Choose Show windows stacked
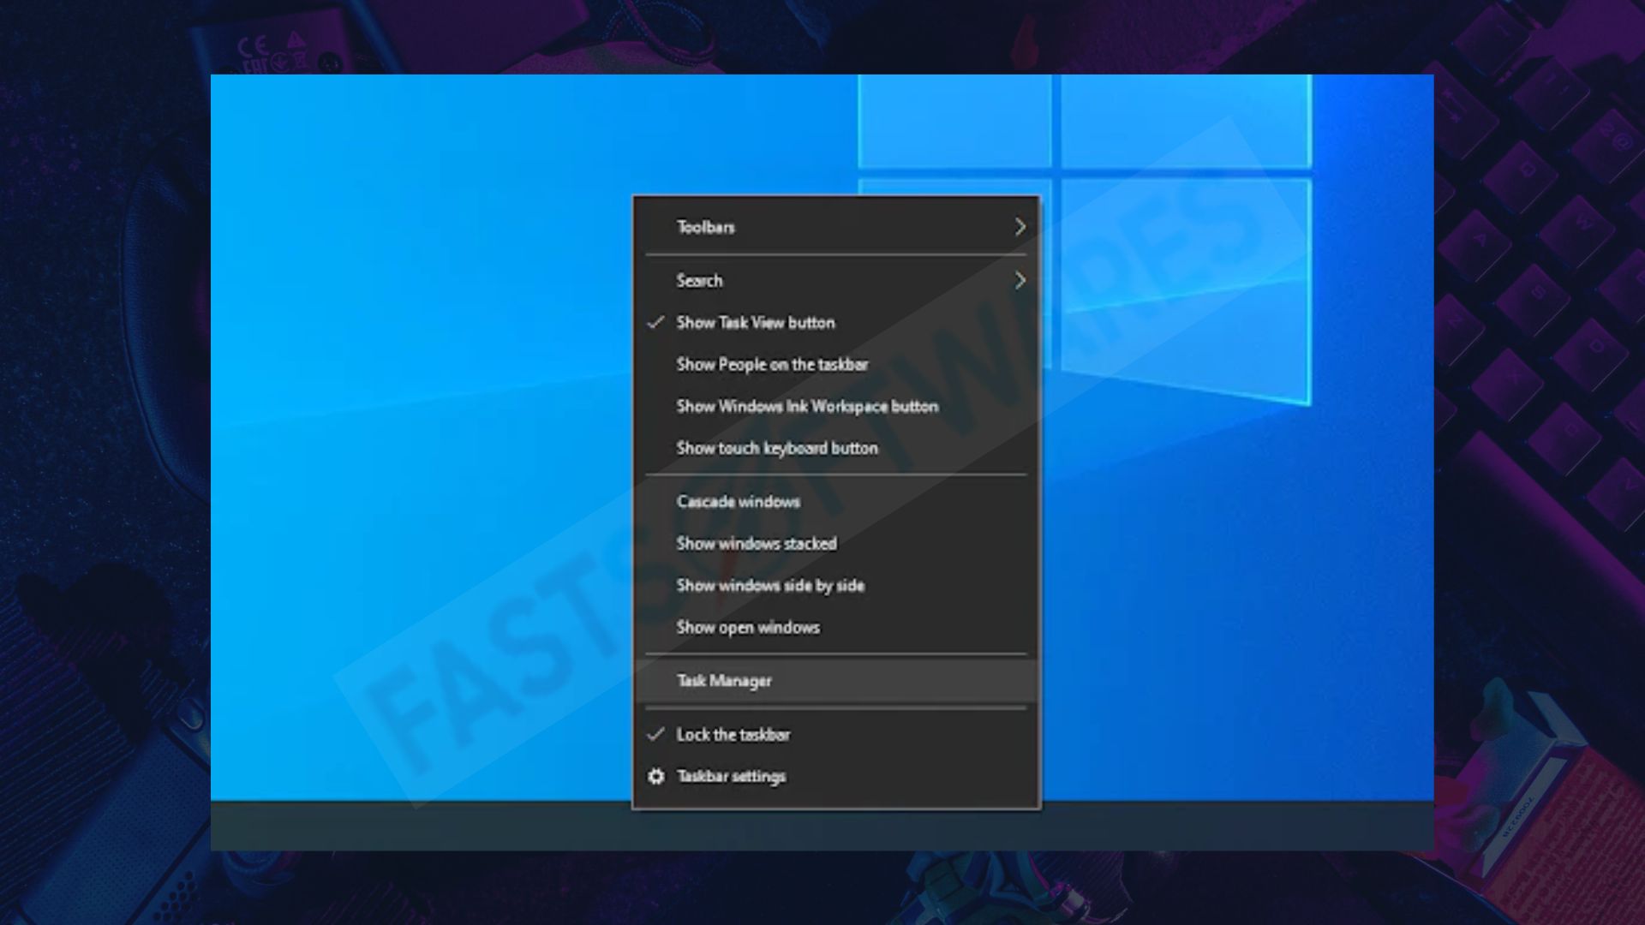This screenshot has height=925, width=1645. [836, 544]
